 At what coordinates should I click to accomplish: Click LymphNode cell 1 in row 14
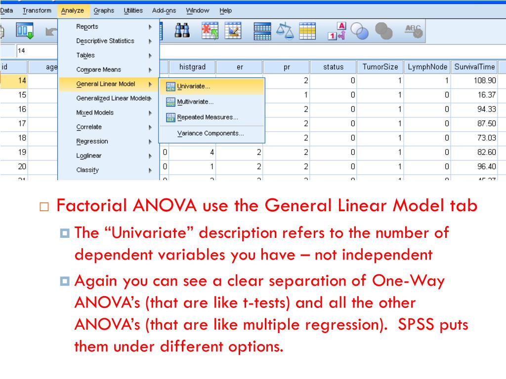tap(427, 80)
